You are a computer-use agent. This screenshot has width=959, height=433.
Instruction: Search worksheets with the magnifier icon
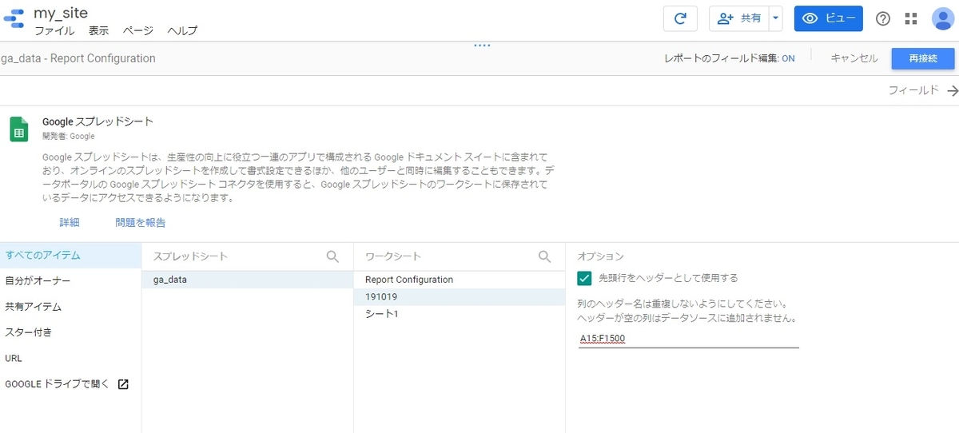[x=544, y=256]
